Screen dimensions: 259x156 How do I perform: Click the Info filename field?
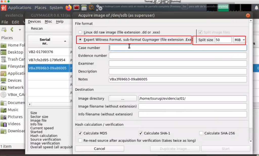pos(192,114)
